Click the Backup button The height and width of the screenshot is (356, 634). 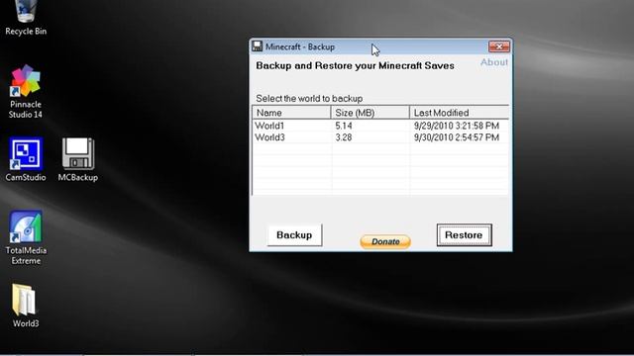click(x=294, y=235)
